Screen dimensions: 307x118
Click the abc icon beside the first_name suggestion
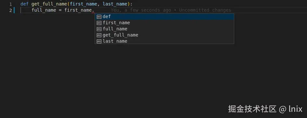point(99,23)
